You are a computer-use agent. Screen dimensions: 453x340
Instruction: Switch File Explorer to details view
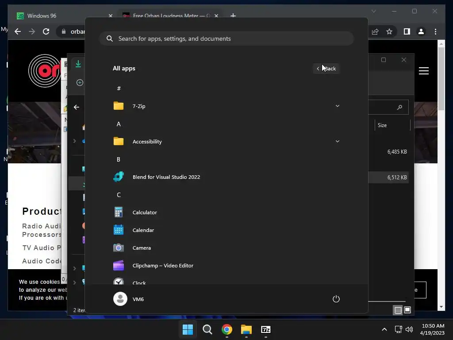[x=398, y=310]
